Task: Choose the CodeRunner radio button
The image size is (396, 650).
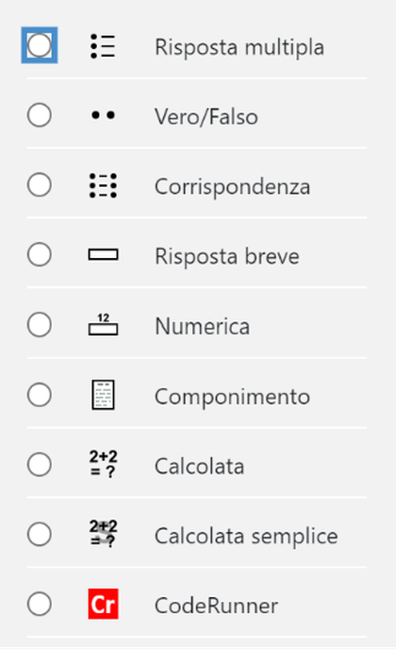Action: tap(40, 604)
